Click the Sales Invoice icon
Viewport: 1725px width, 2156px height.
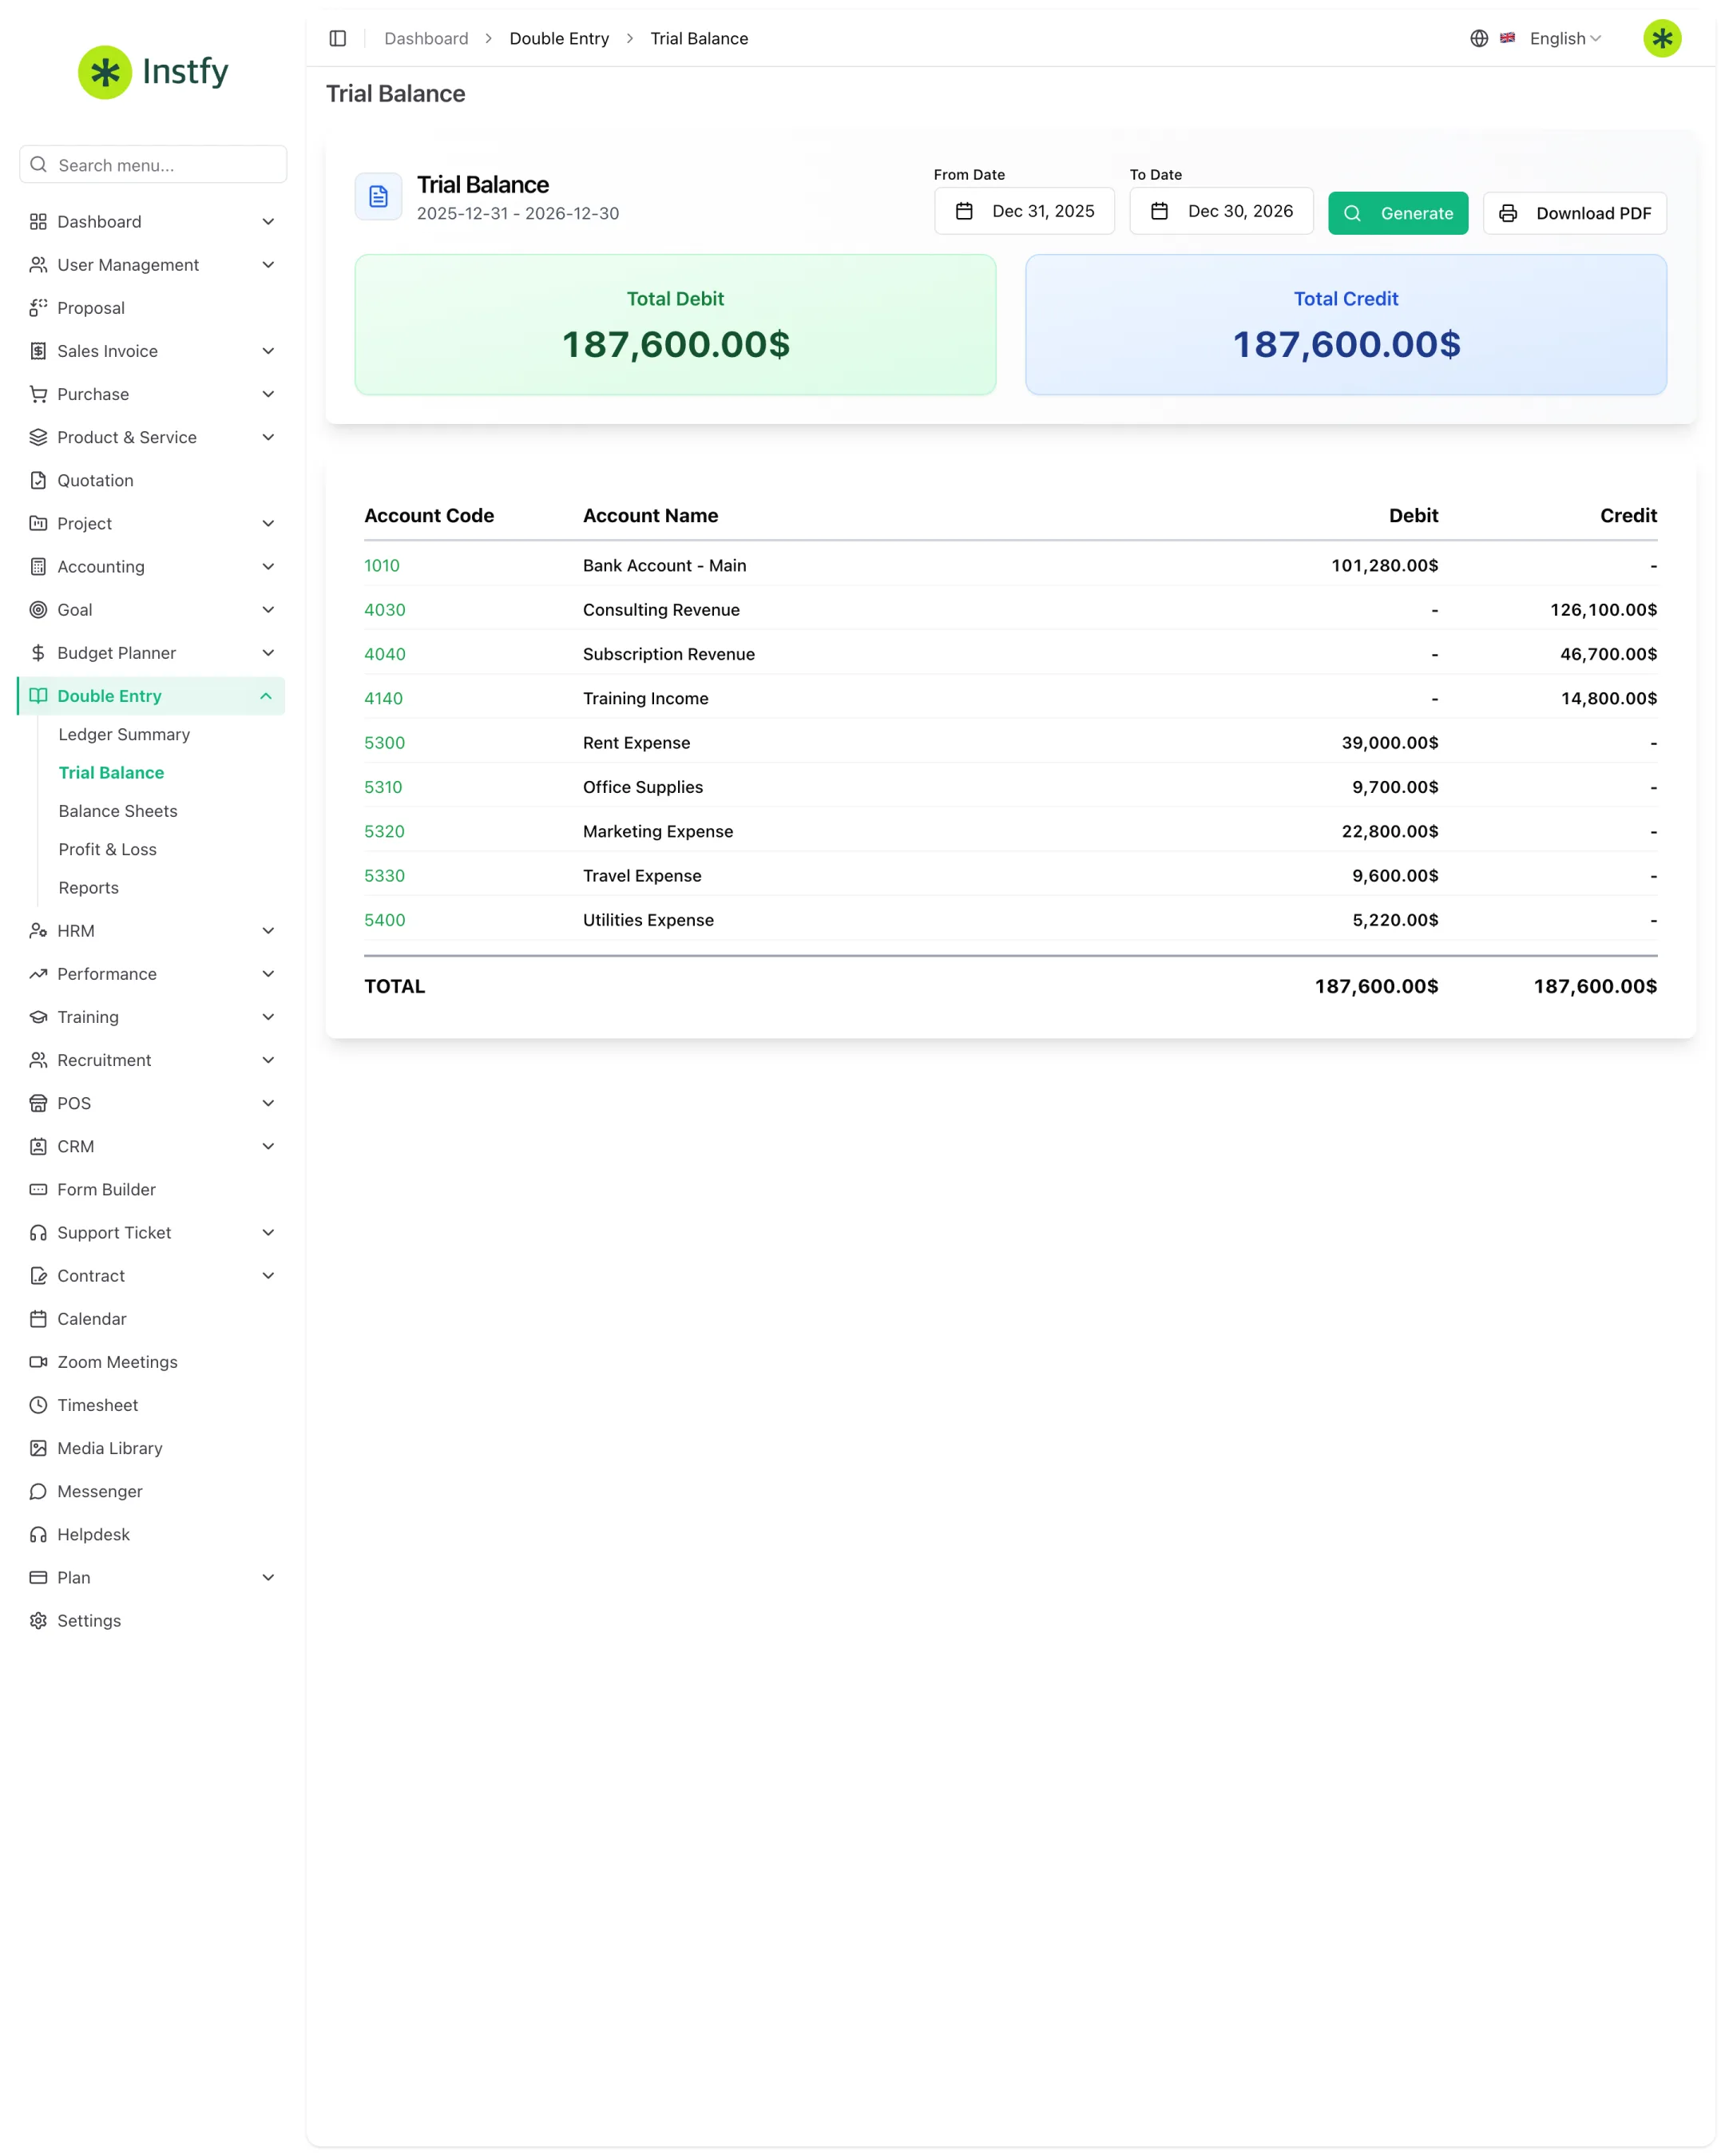point(38,351)
